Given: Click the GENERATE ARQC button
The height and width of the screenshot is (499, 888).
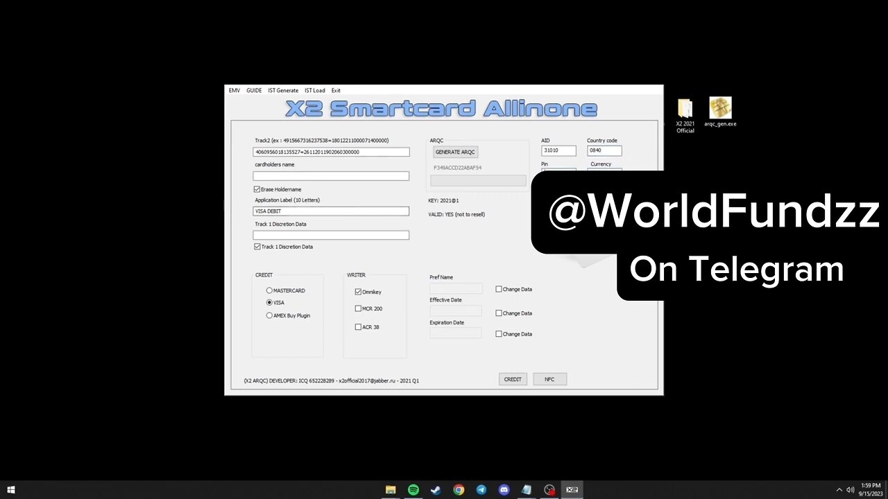Looking at the screenshot, I should 455,152.
